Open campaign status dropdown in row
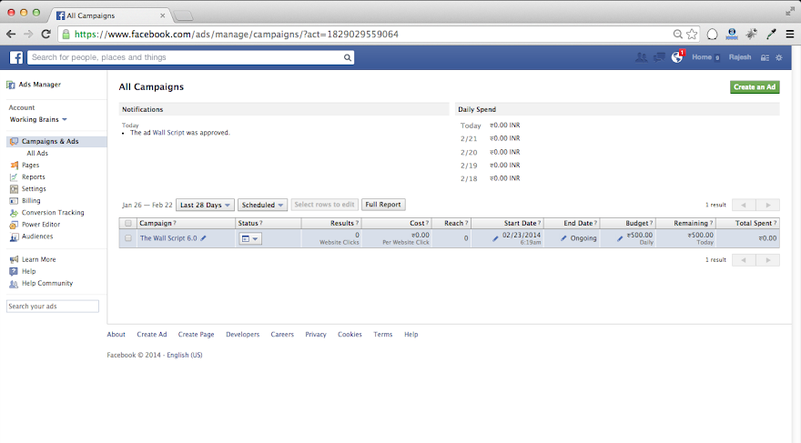 [x=250, y=238]
